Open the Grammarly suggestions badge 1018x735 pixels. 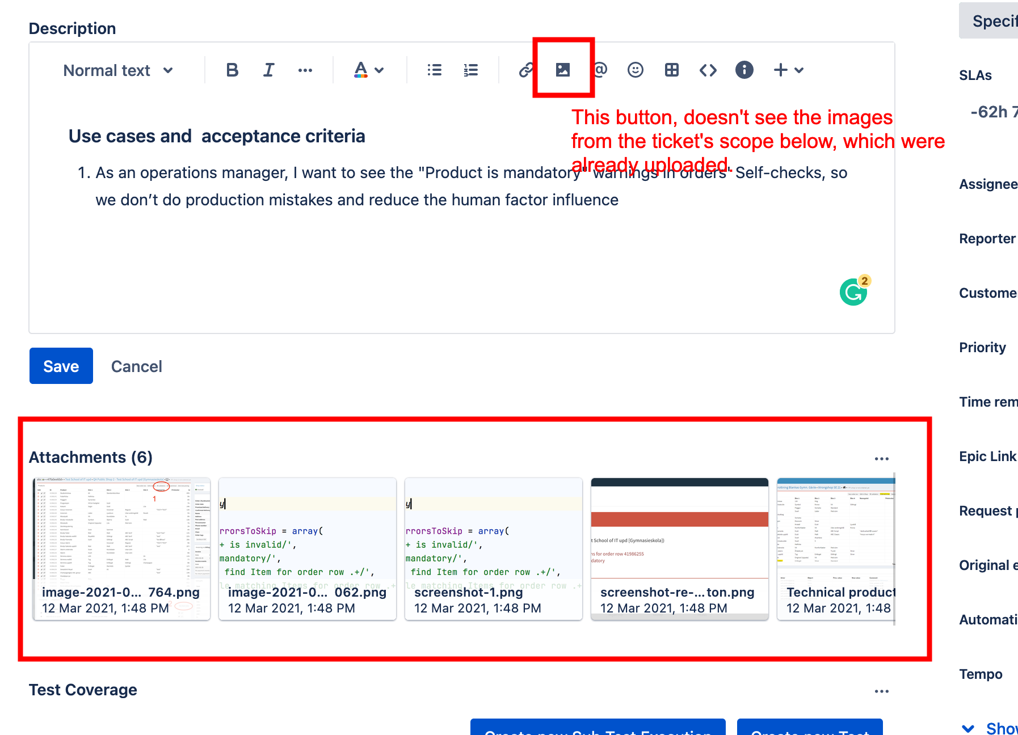click(x=855, y=291)
